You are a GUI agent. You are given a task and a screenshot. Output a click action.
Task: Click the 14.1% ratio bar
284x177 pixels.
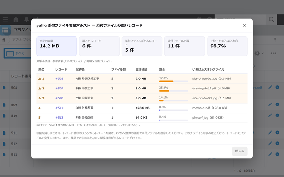(x=174, y=101)
